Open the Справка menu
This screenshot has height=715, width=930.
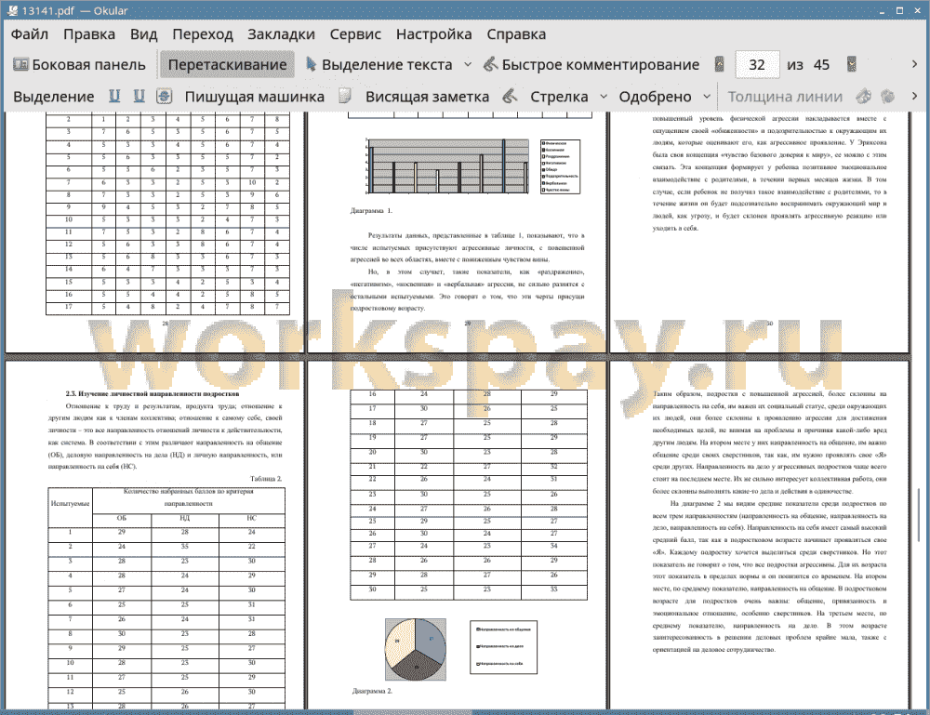pyautogui.click(x=516, y=34)
